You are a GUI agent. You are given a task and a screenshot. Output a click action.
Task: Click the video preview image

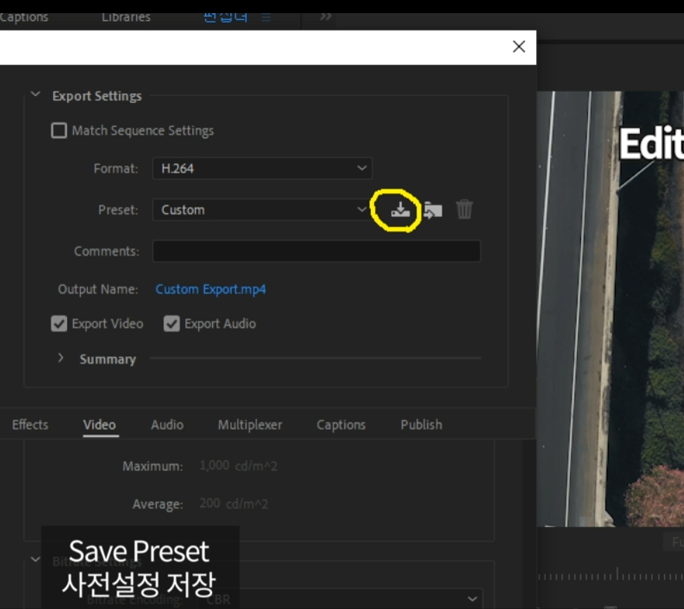(610, 309)
